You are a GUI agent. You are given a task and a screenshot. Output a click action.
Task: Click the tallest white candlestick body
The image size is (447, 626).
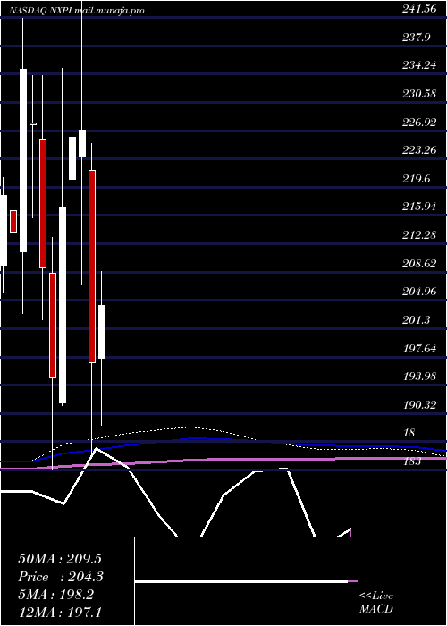(x=63, y=305)
